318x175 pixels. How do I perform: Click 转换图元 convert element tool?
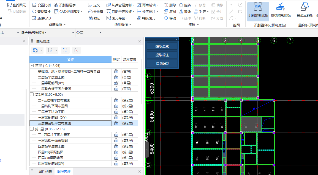point(146,18)
